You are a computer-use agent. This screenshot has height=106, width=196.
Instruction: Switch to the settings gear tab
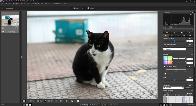[190, 36]
